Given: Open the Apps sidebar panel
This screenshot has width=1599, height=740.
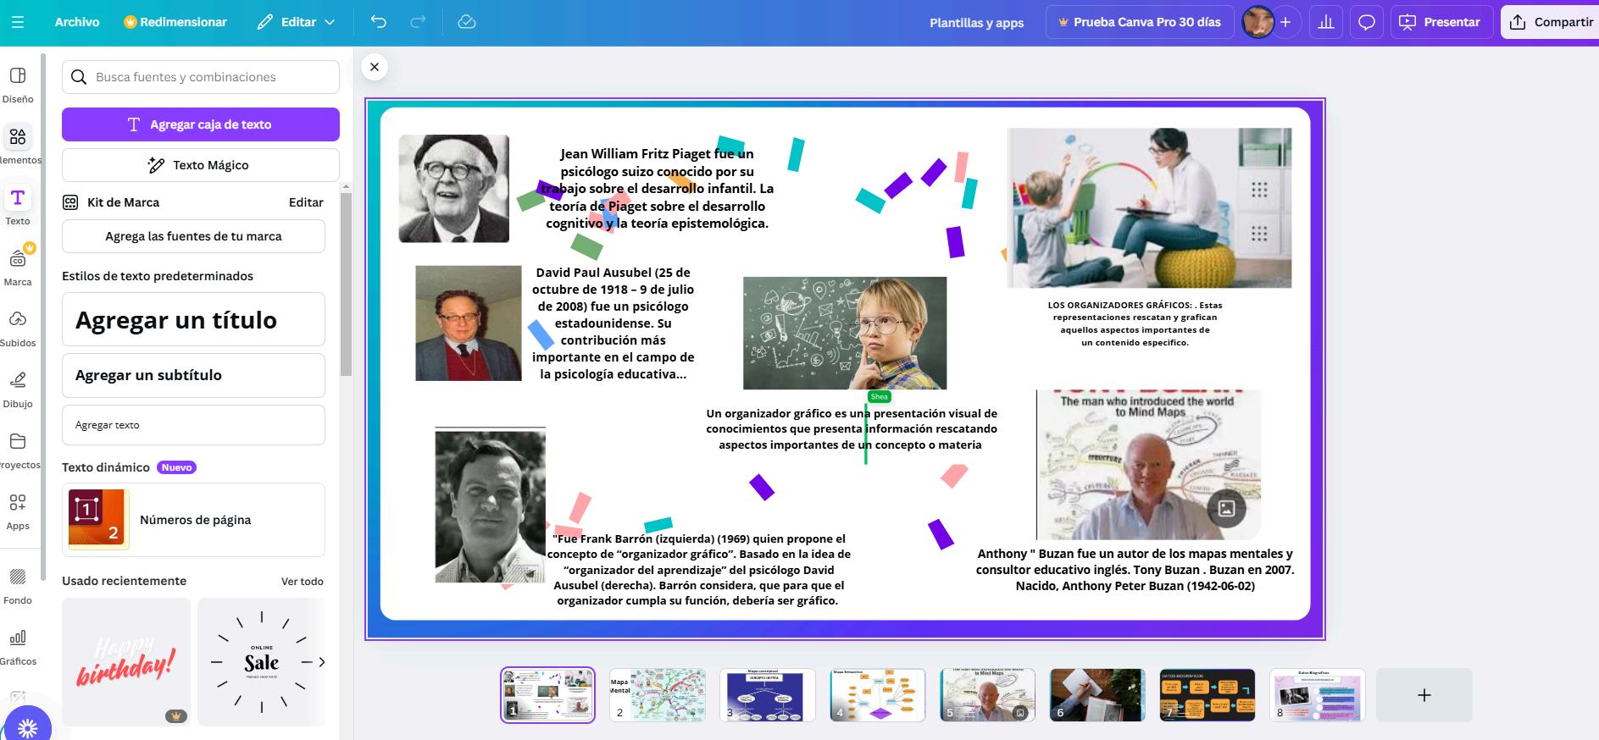Looking at the screenshot, I should (18, 511).
